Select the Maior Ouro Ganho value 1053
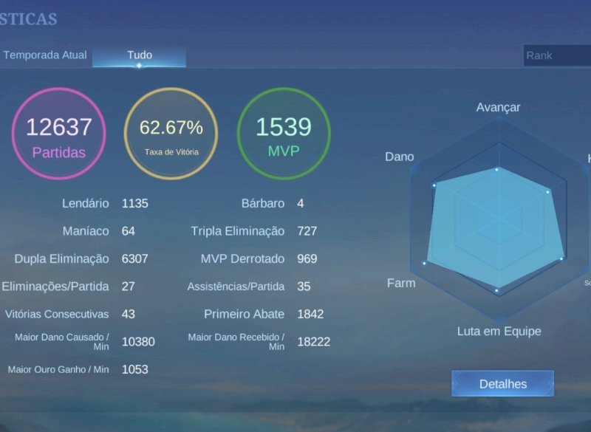The image size is (591, 432). click(x=135, y=369)
